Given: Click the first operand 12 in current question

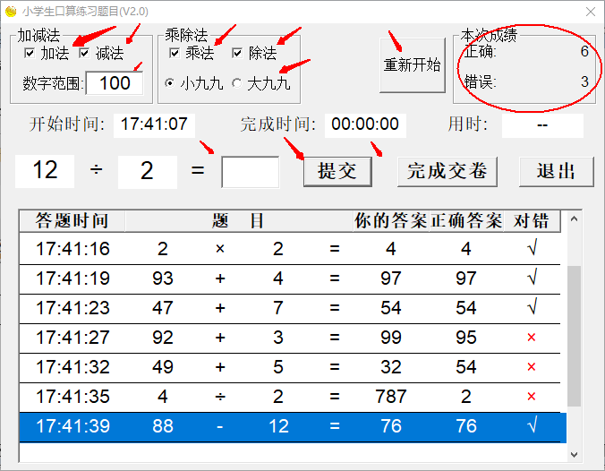Looking at the screenshot, I should (45, 171).
